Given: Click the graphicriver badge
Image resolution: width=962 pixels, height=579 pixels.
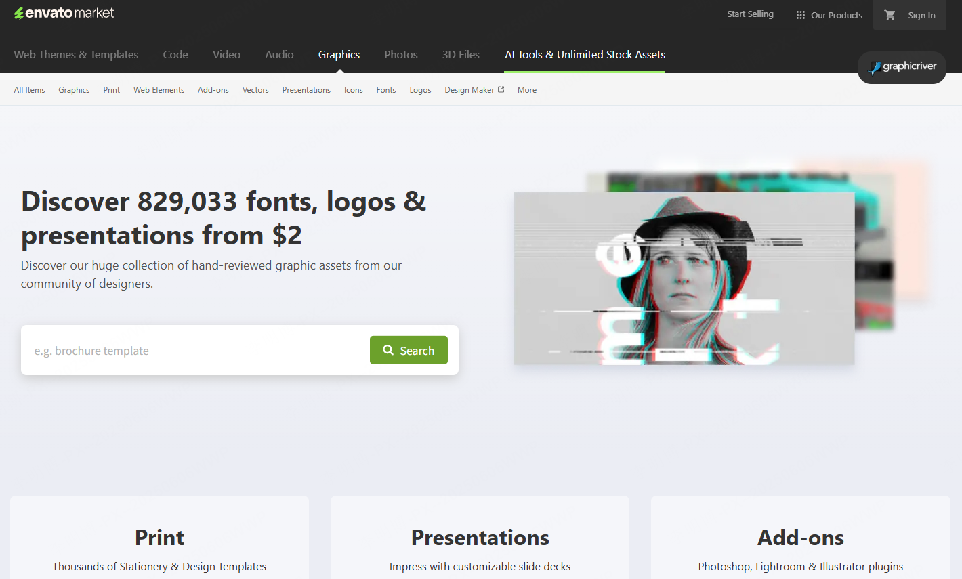Looking at the screenshot, I should click(902, 68).
